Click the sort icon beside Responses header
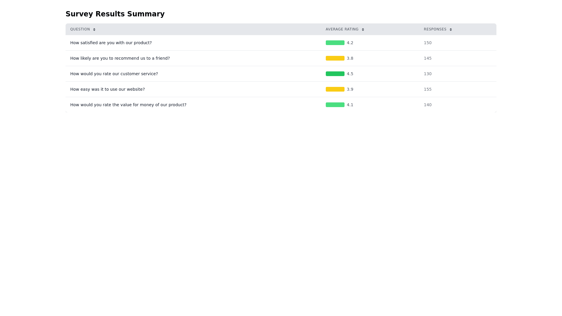The height and width of the screenshot is (316, 562). (451, 30)
